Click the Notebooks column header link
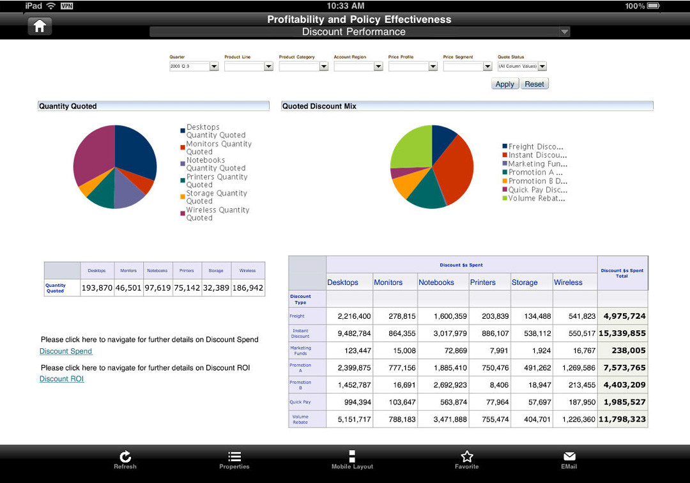690x483 pixels. coord(436,282)
